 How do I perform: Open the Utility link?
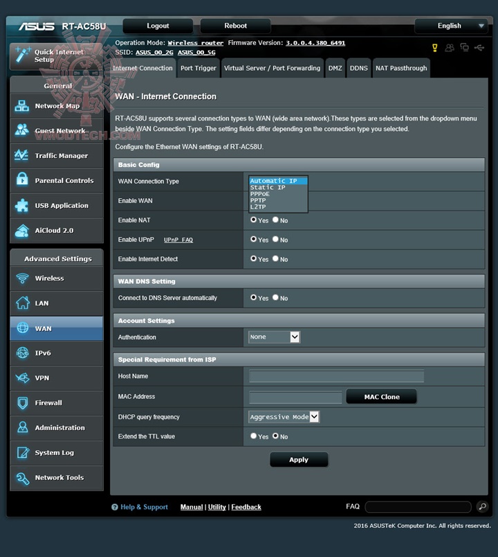click(x=216, y=507)
